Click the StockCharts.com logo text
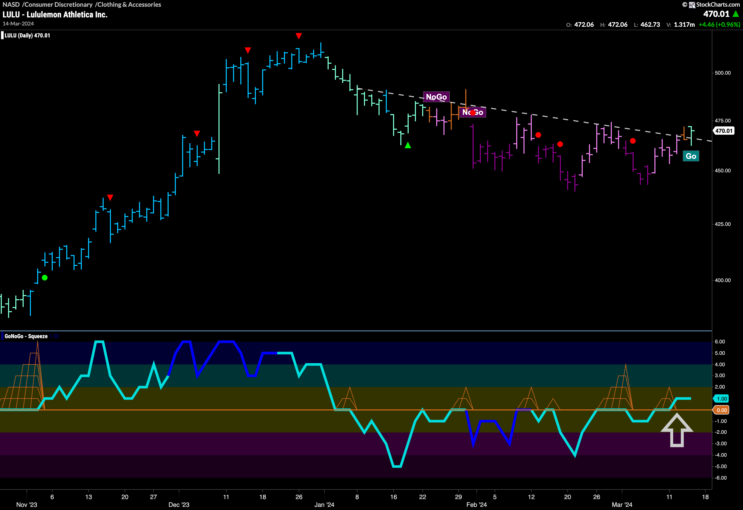Image resolution: width=743 pixels, height=510 pixels. pos(718,4)
